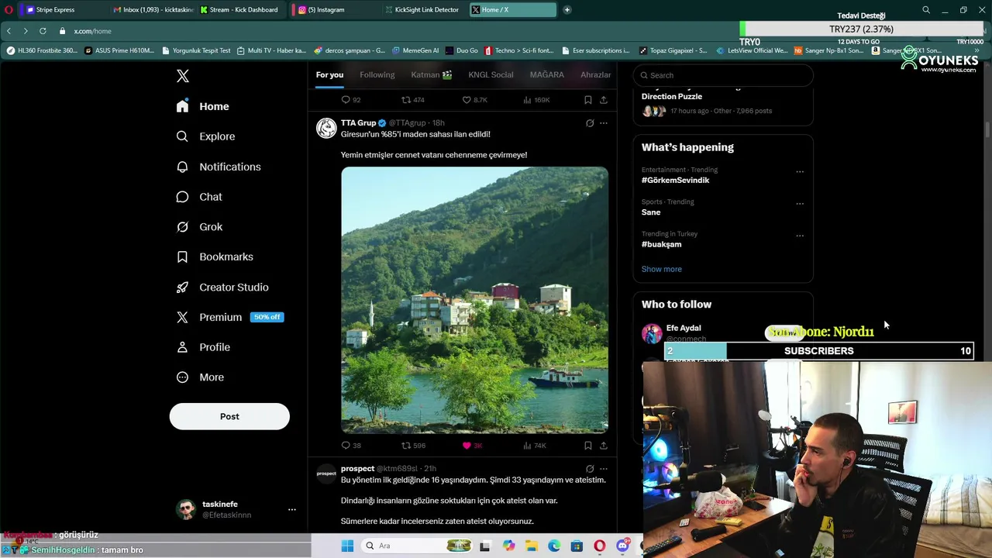This screenshot has width=992, height=558.
Task: Open options for Sane trend
Action: 800,204
